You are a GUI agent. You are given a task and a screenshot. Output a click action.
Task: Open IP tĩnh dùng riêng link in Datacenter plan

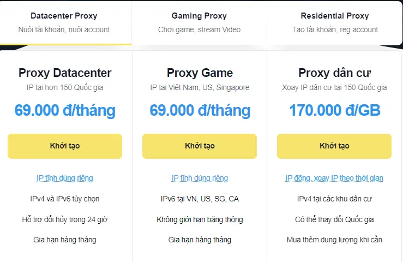65,178
